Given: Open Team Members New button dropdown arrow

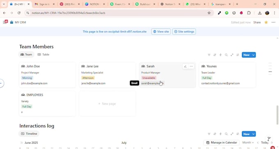Looking at the screenshot, I should pos(253,55).
